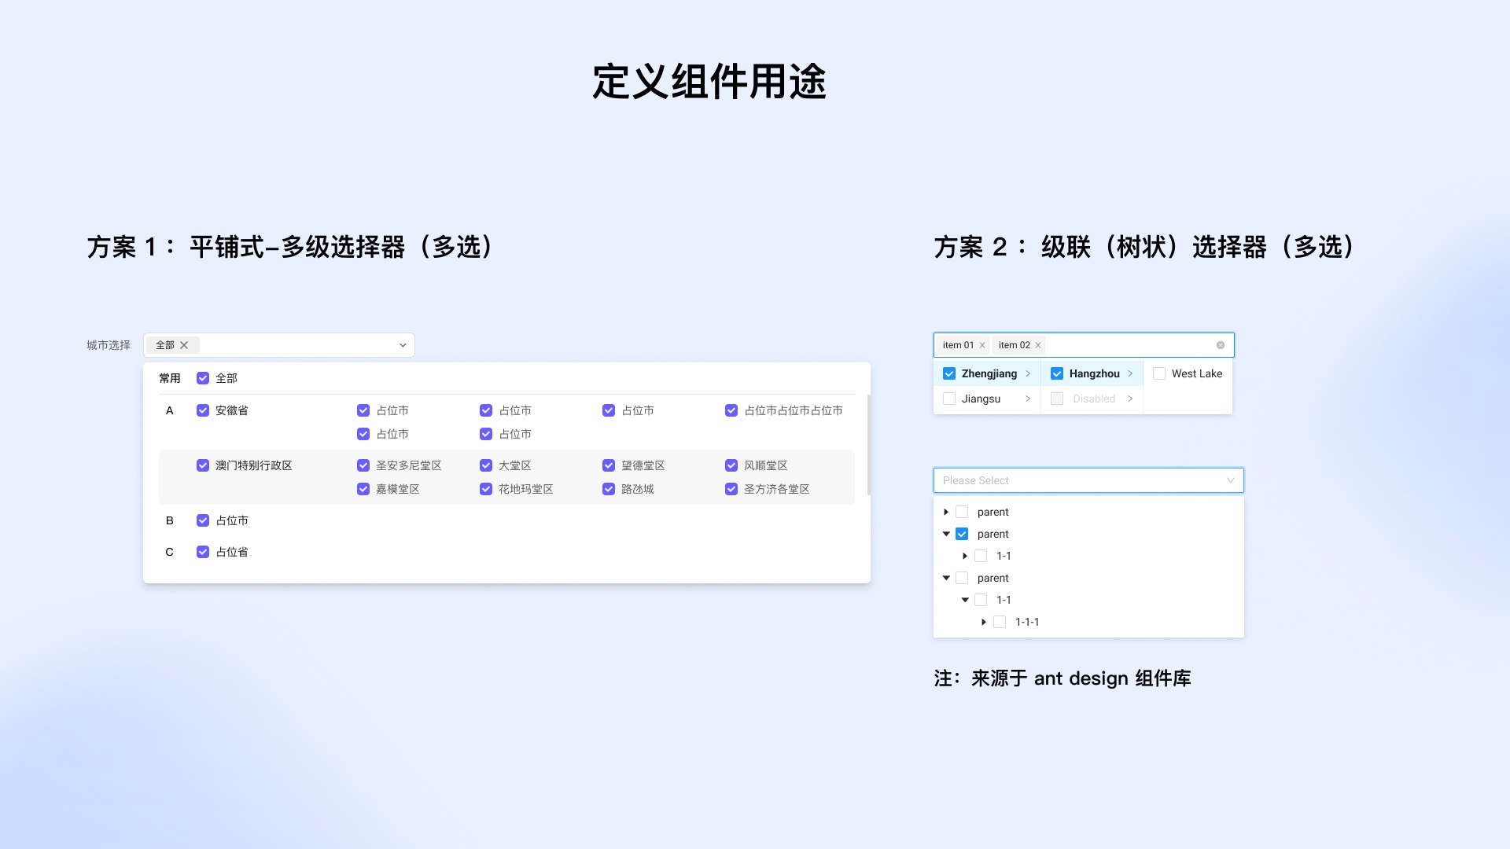The height and width of the screenshot is (849, 1510).
Task: Select 方案１平铺式多级选择器 section heading
Action: pyautogui.click(x=293, y=248)
